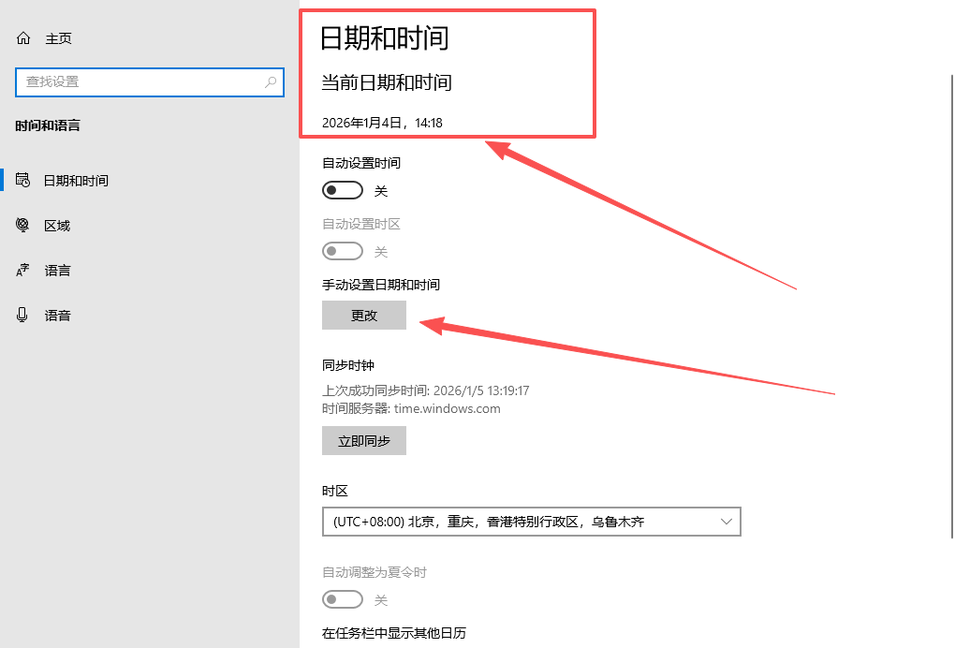Open the 语言 text entry in the sidebar

point(58,271)
